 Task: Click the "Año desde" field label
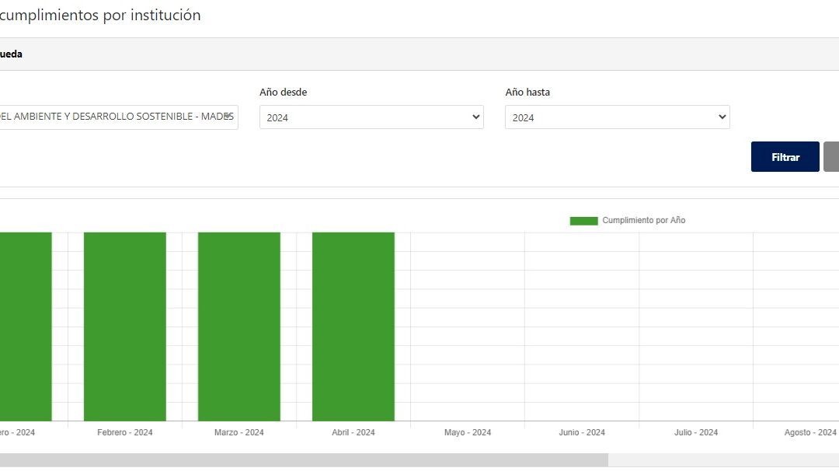point(283,93)
